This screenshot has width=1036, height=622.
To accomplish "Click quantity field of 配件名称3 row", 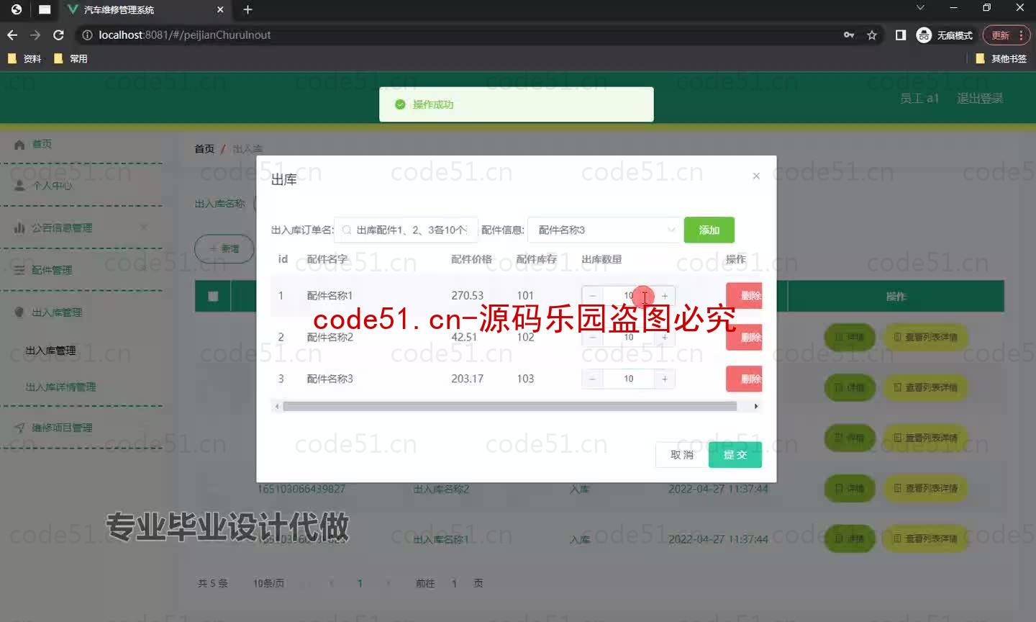I will coord(629,379).
